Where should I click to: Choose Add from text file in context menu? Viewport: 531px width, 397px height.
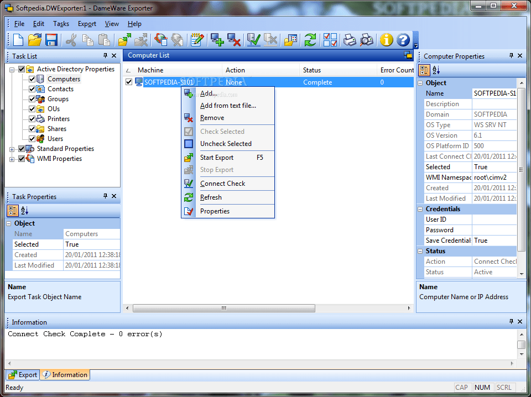[228, 106]
